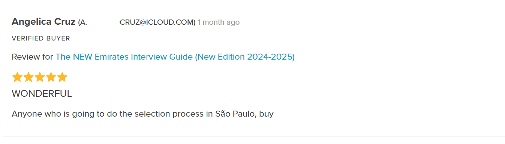505x144 pixels.
Task: Click the words "São Paulo" in the review
Action: point(236,113)
